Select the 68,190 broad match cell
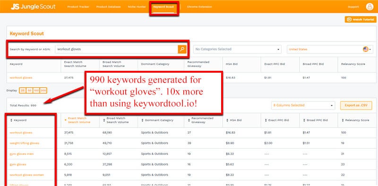This screenshot has width=378, height=186. 107,133
